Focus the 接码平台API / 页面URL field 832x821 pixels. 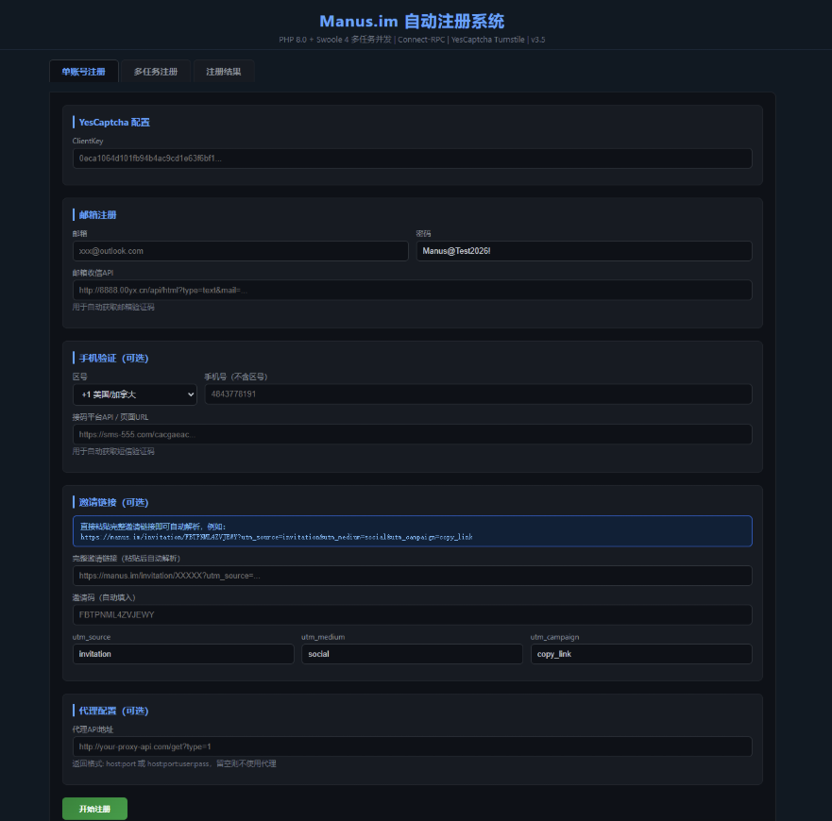(412, 434)
